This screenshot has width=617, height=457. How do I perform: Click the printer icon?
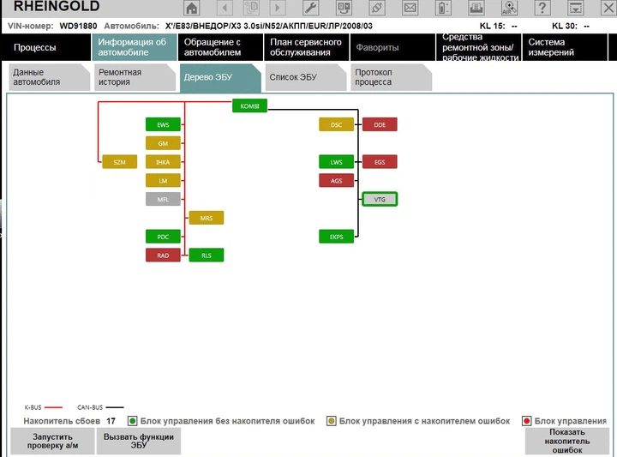tap(476, 8)
